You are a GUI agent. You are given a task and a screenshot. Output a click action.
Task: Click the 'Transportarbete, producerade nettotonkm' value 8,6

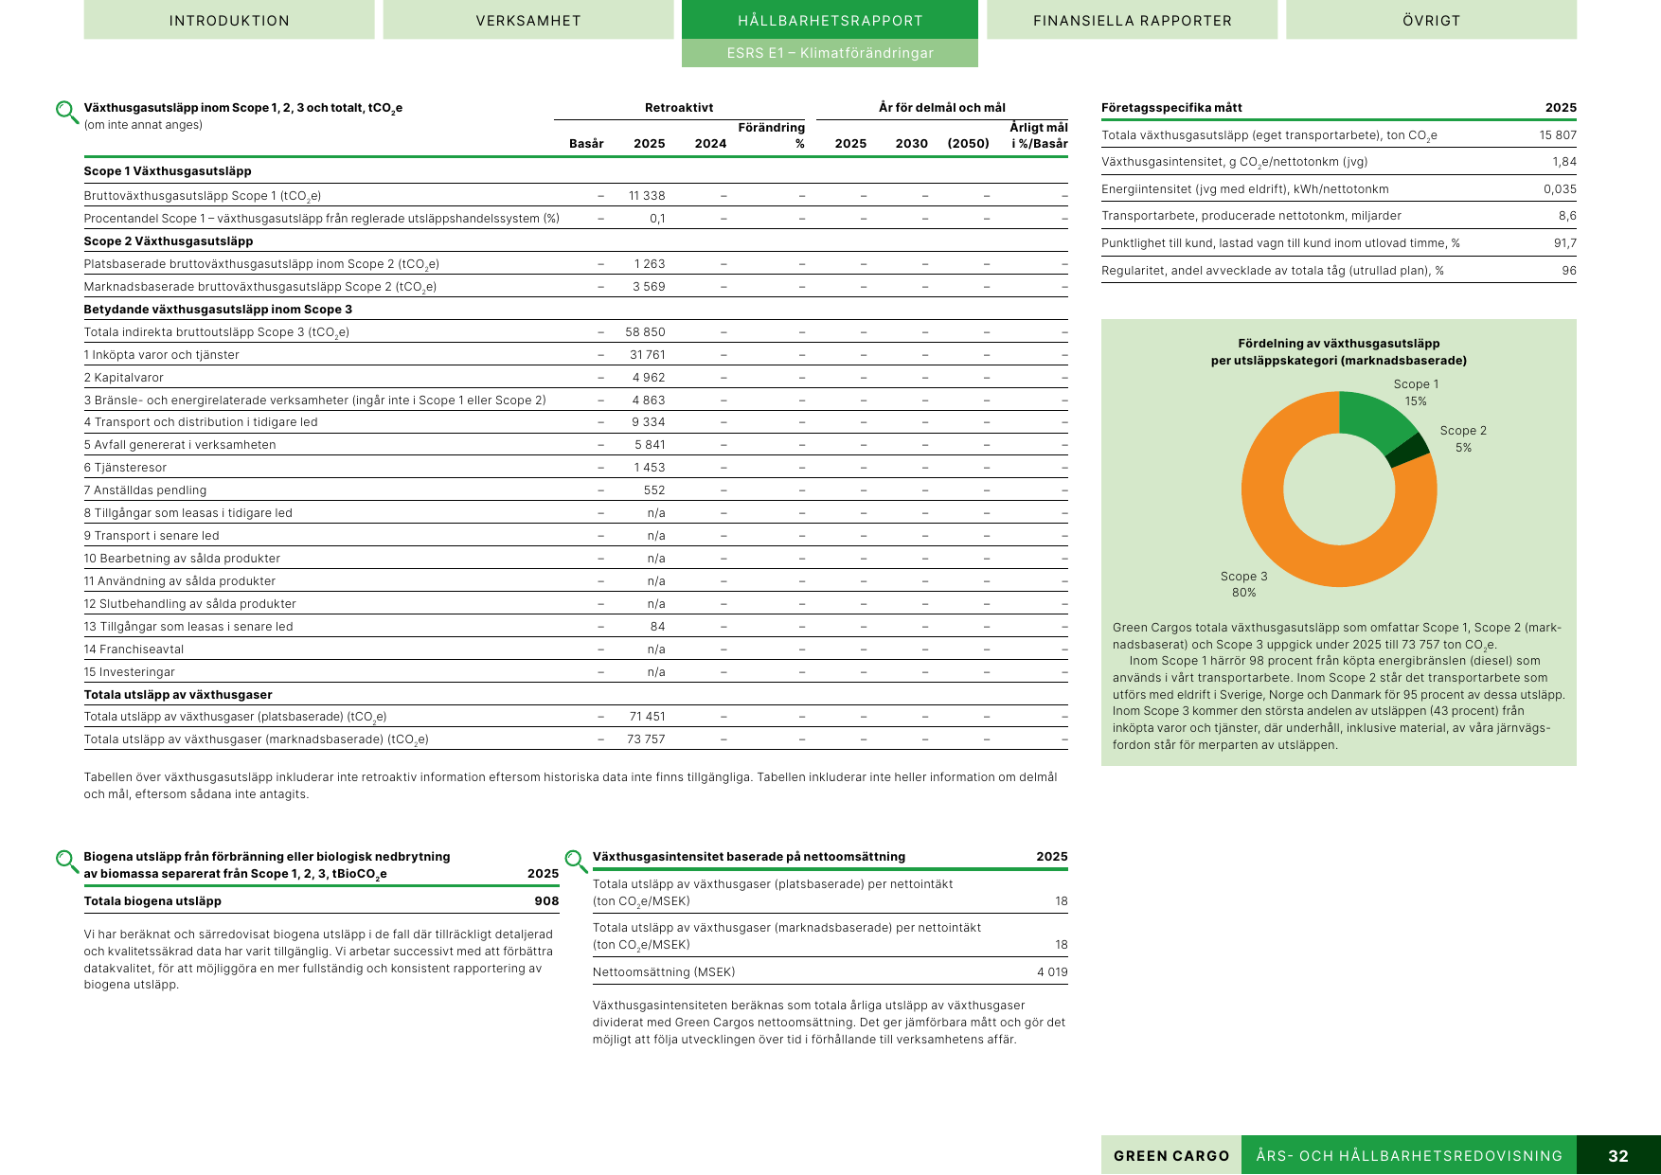click(x=1567, y=216)
